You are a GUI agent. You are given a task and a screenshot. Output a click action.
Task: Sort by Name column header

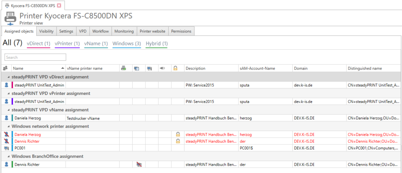click(39, 68)
